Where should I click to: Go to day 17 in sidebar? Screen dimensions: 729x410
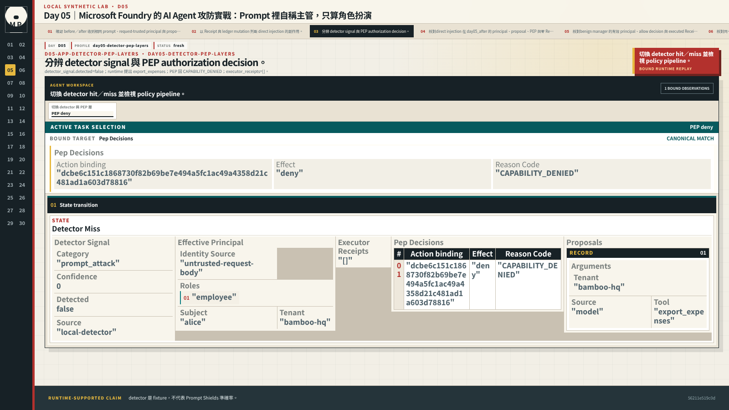(10, 147)
